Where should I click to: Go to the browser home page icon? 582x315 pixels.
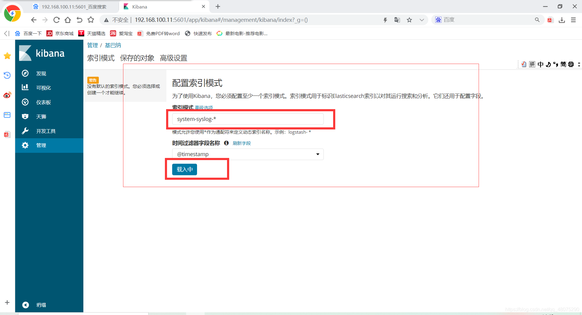(x=68, y=20)
